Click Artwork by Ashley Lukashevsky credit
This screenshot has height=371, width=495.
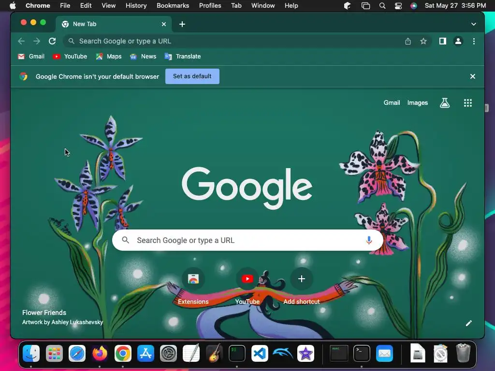(62, 322)
